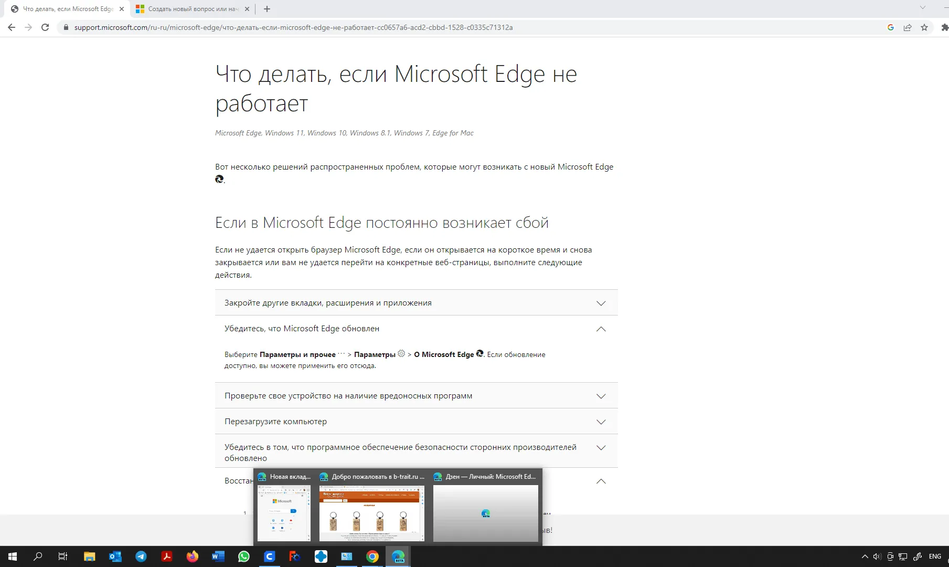The image size is (949, 567).
Task: Click the blue 'C' app taskbar icon
Action: click(270, 556)
